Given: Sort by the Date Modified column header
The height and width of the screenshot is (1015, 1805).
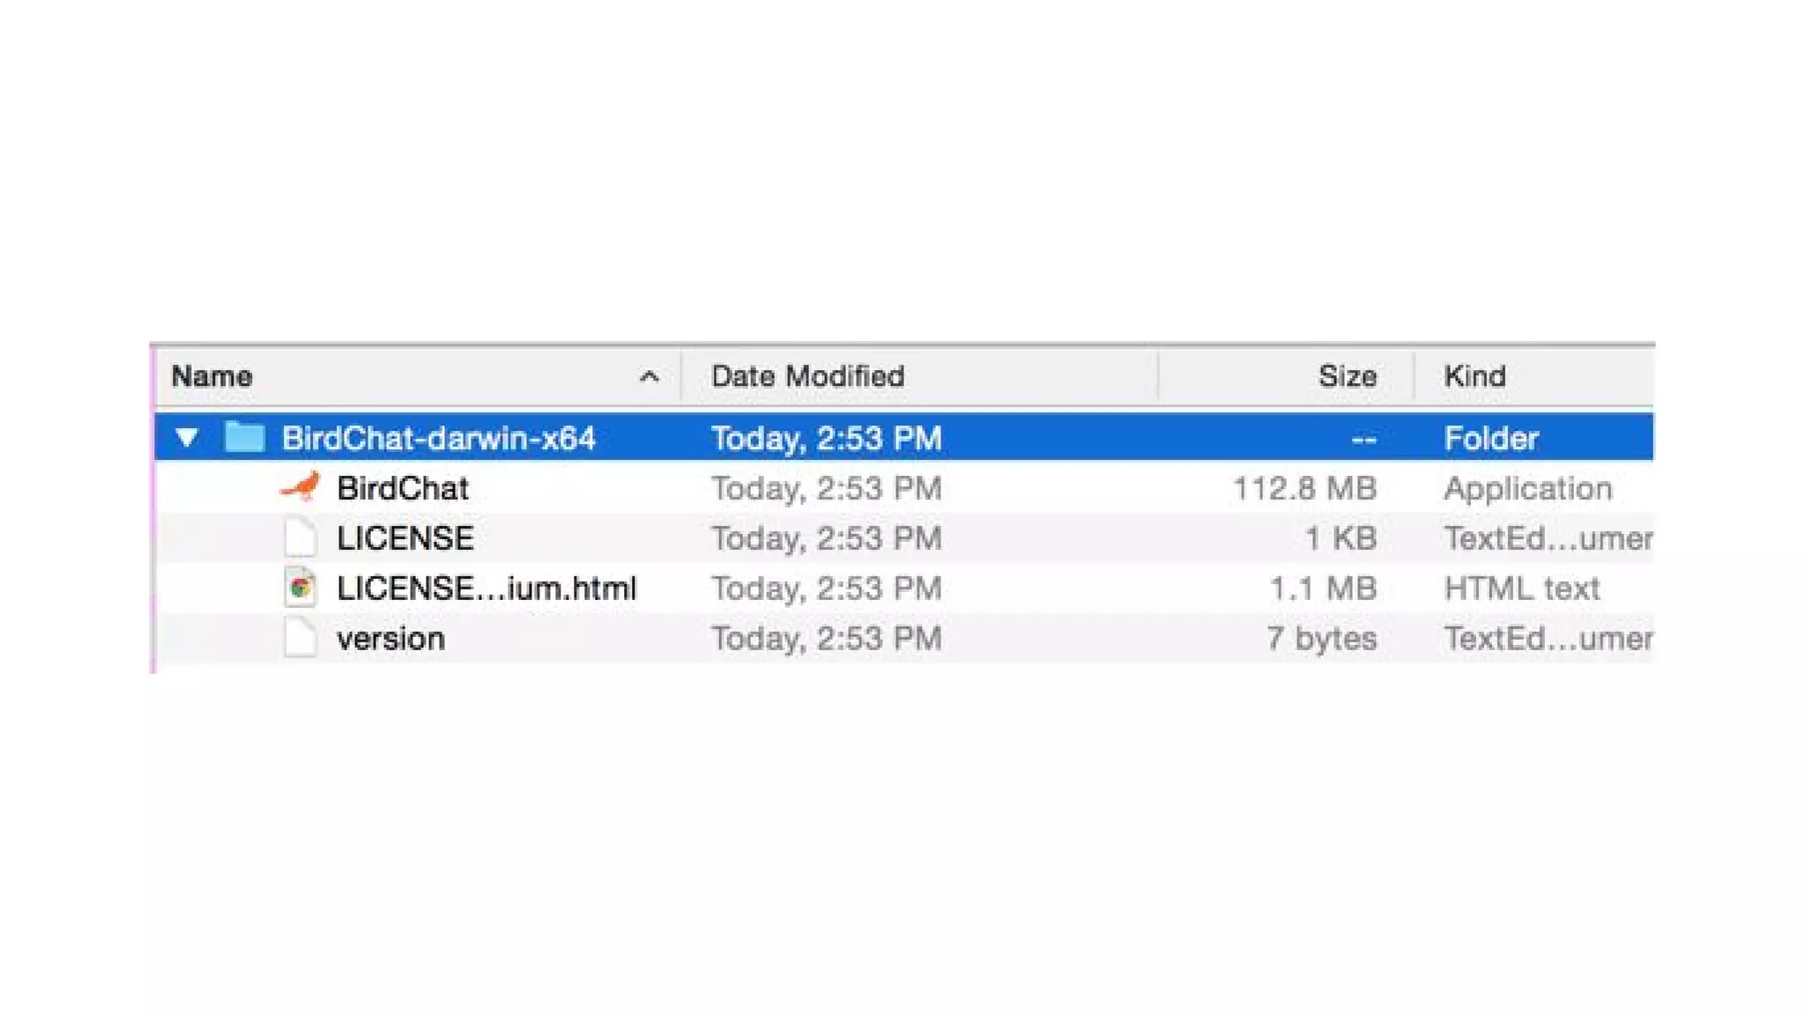Looking at the screenshot, I should [807, 377].
